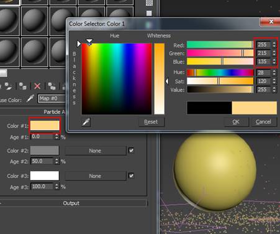Increase Age #1 with up spinner arrow
This screenshot has width=280, height=234.
click(56, 135)
